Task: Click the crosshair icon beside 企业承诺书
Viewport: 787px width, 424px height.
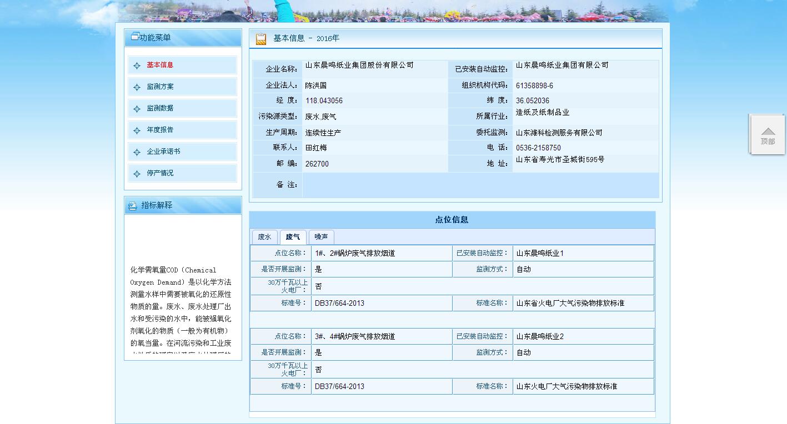Action: 137,152
